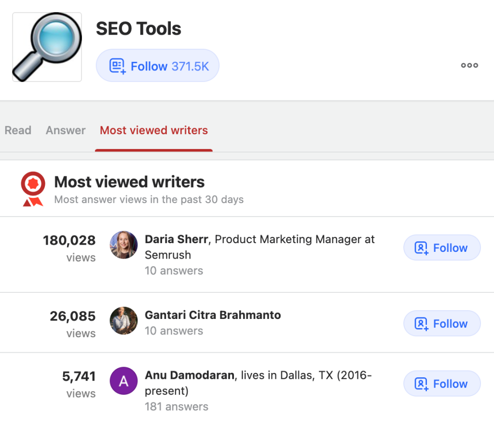494x427 pixels.
Task: Open Gantari Citra Brahmanto's avatar
Action: coord(123,320)
